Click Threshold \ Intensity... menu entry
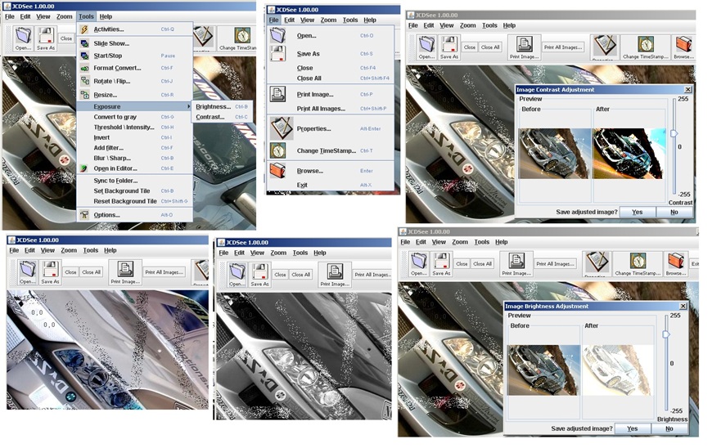This screenshot has height=448, width=721. coord(134,128)
